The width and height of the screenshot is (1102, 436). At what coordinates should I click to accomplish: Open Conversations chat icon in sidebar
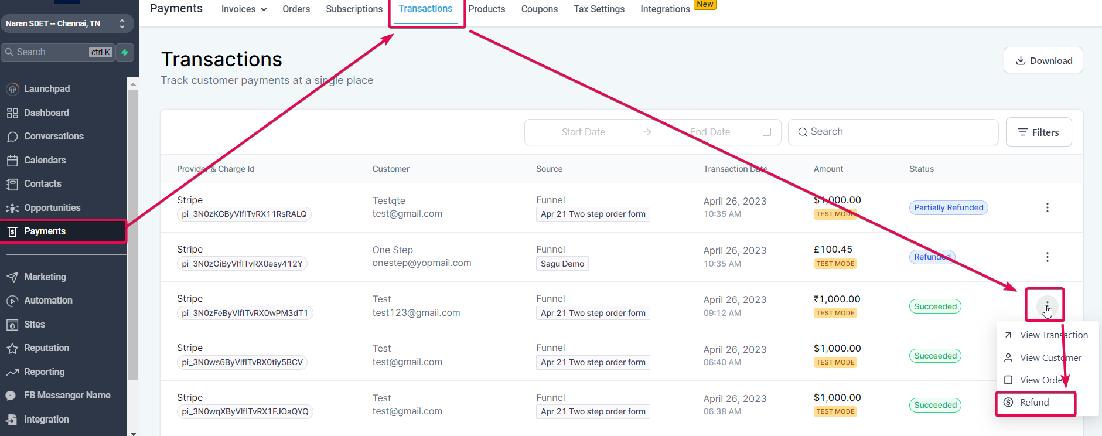pos(12,137)
